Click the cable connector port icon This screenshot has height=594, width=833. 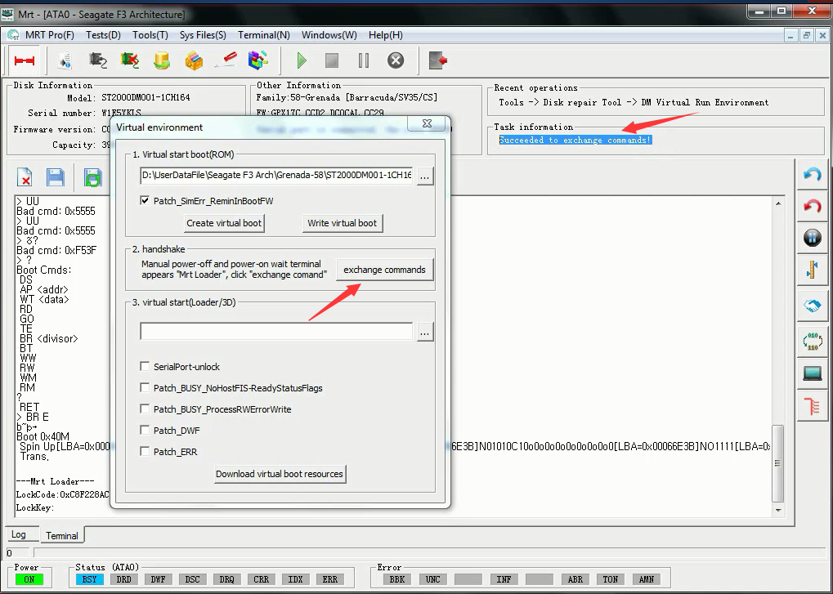click(x=98, y=60)
